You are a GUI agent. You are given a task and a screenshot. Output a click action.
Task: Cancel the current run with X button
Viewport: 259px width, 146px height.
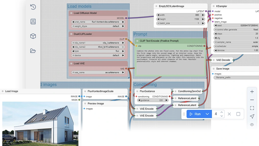point(229,114)
